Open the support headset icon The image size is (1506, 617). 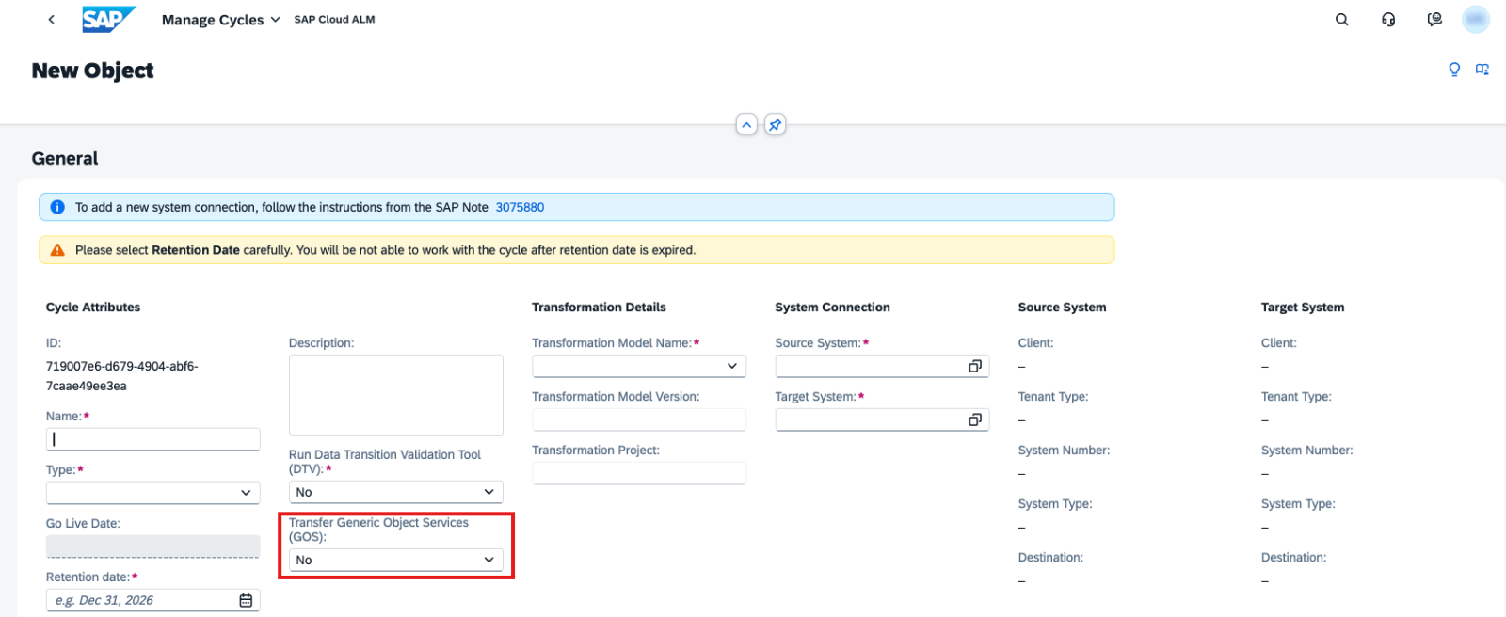[1388, 20]
